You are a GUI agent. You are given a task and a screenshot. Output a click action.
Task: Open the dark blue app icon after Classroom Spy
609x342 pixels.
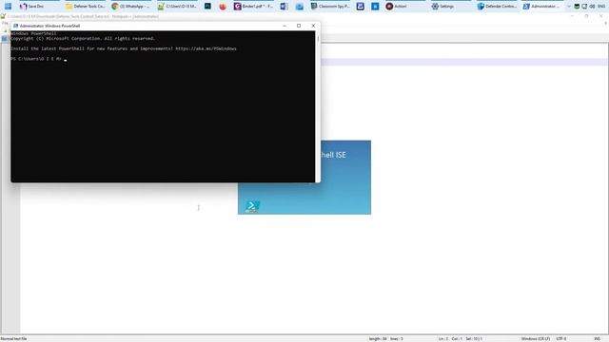pos(361,7)
